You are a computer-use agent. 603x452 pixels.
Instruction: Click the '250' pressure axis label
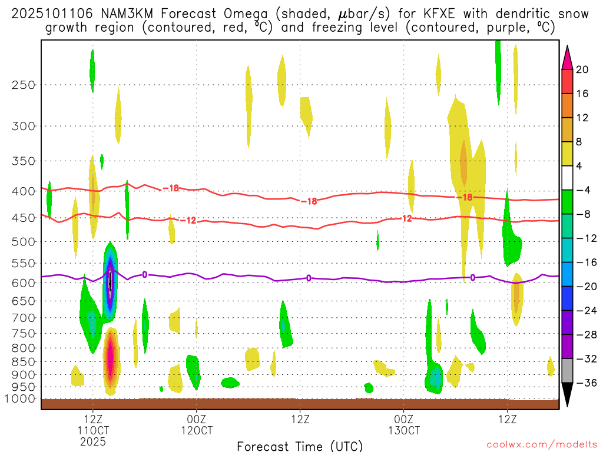click(24, 85)
